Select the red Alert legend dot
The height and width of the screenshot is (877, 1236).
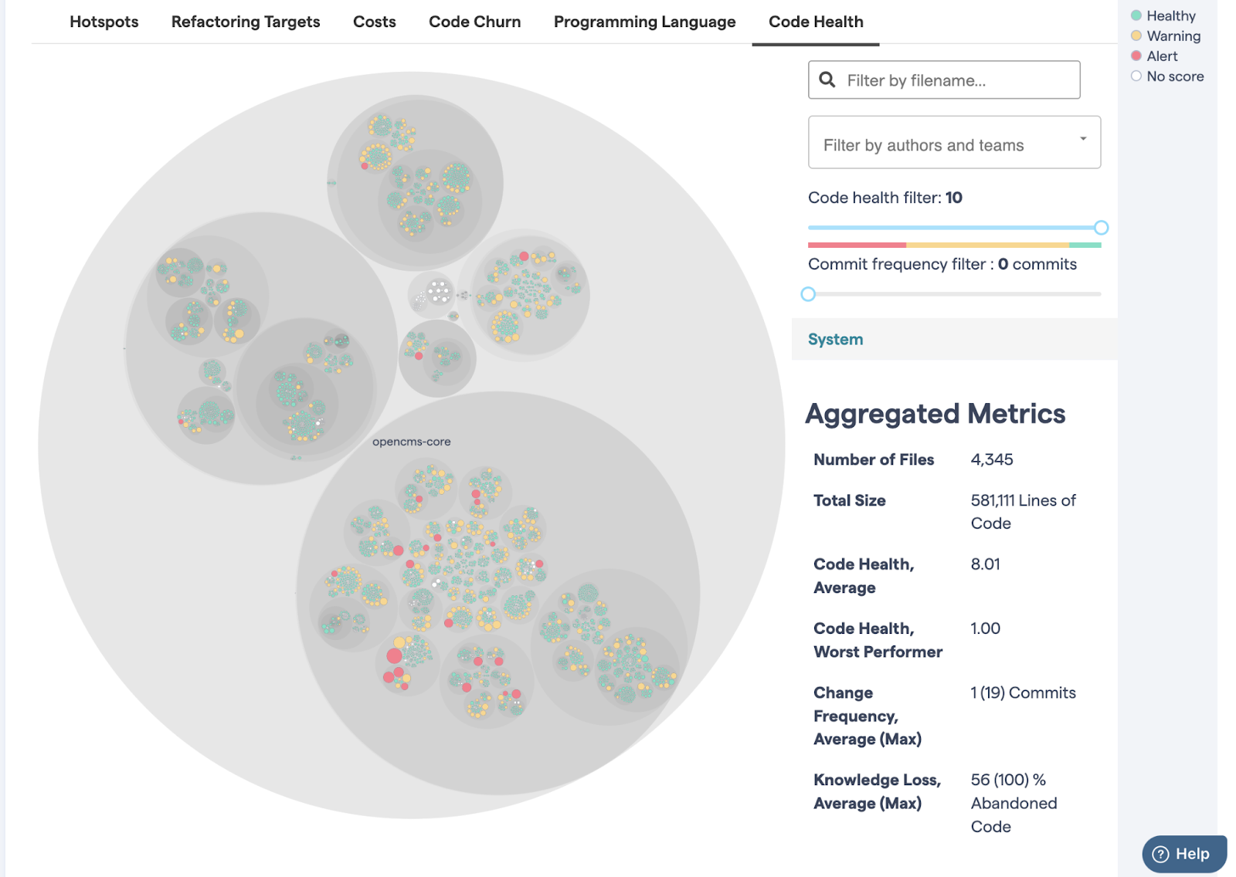[x=1136, y=55]
